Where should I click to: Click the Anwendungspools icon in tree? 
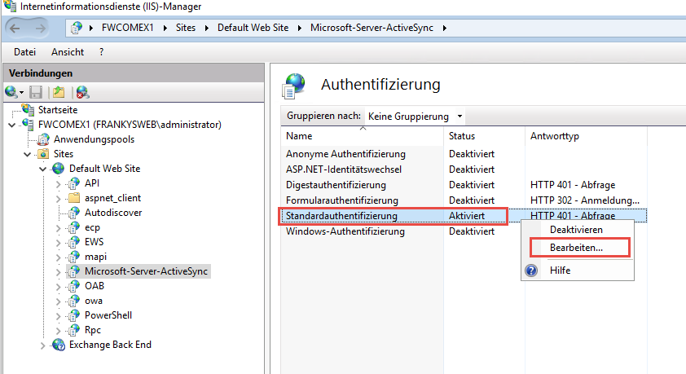coord(44,139)
